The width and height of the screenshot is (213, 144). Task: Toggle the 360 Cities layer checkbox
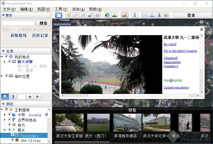pos(12,140)
